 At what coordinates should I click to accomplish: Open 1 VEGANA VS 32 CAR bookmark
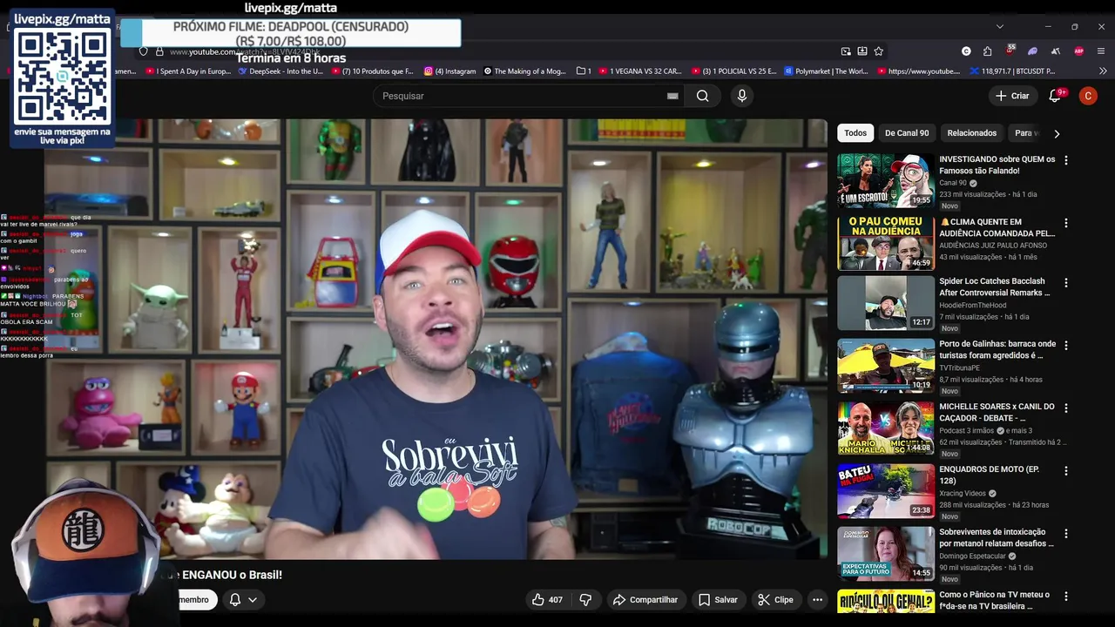click(x=640, y=71)
